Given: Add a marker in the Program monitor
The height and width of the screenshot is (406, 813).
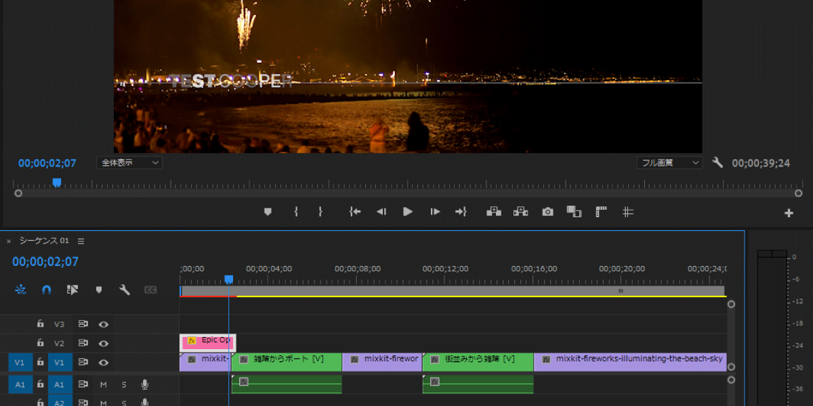Looking at the screenshot, I should (x=268, y=212).
